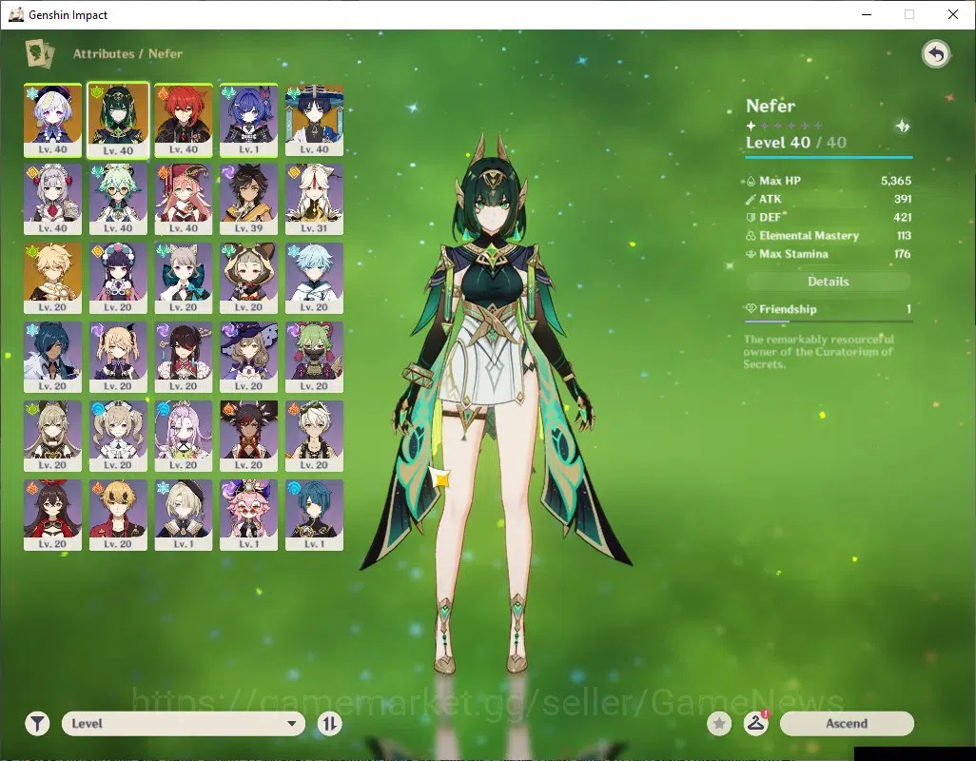Select Fischl's portrait card
The height and width of the screenshot is (761, 976).
pyautogui.click(x=118, y=357)
